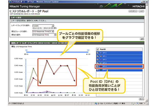
Task: Click the 木 04 date axis label
Action: 46,95
